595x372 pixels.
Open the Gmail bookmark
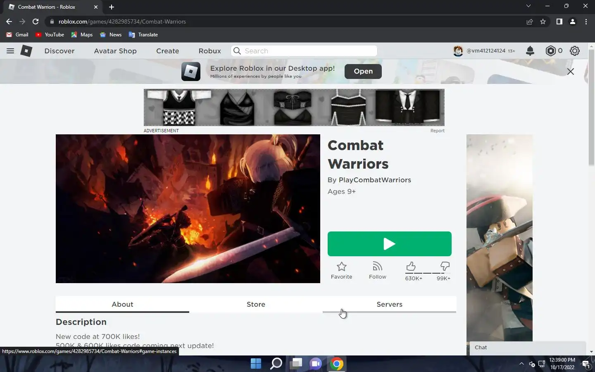point(17,35)
